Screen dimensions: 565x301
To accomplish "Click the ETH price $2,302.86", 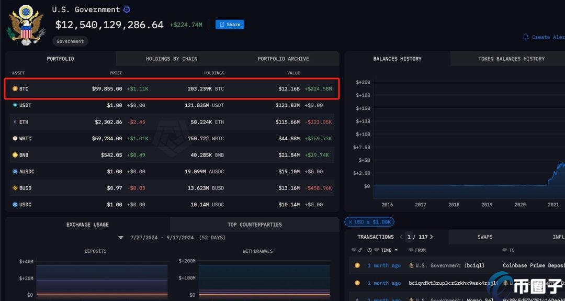I will click(108, 122).
